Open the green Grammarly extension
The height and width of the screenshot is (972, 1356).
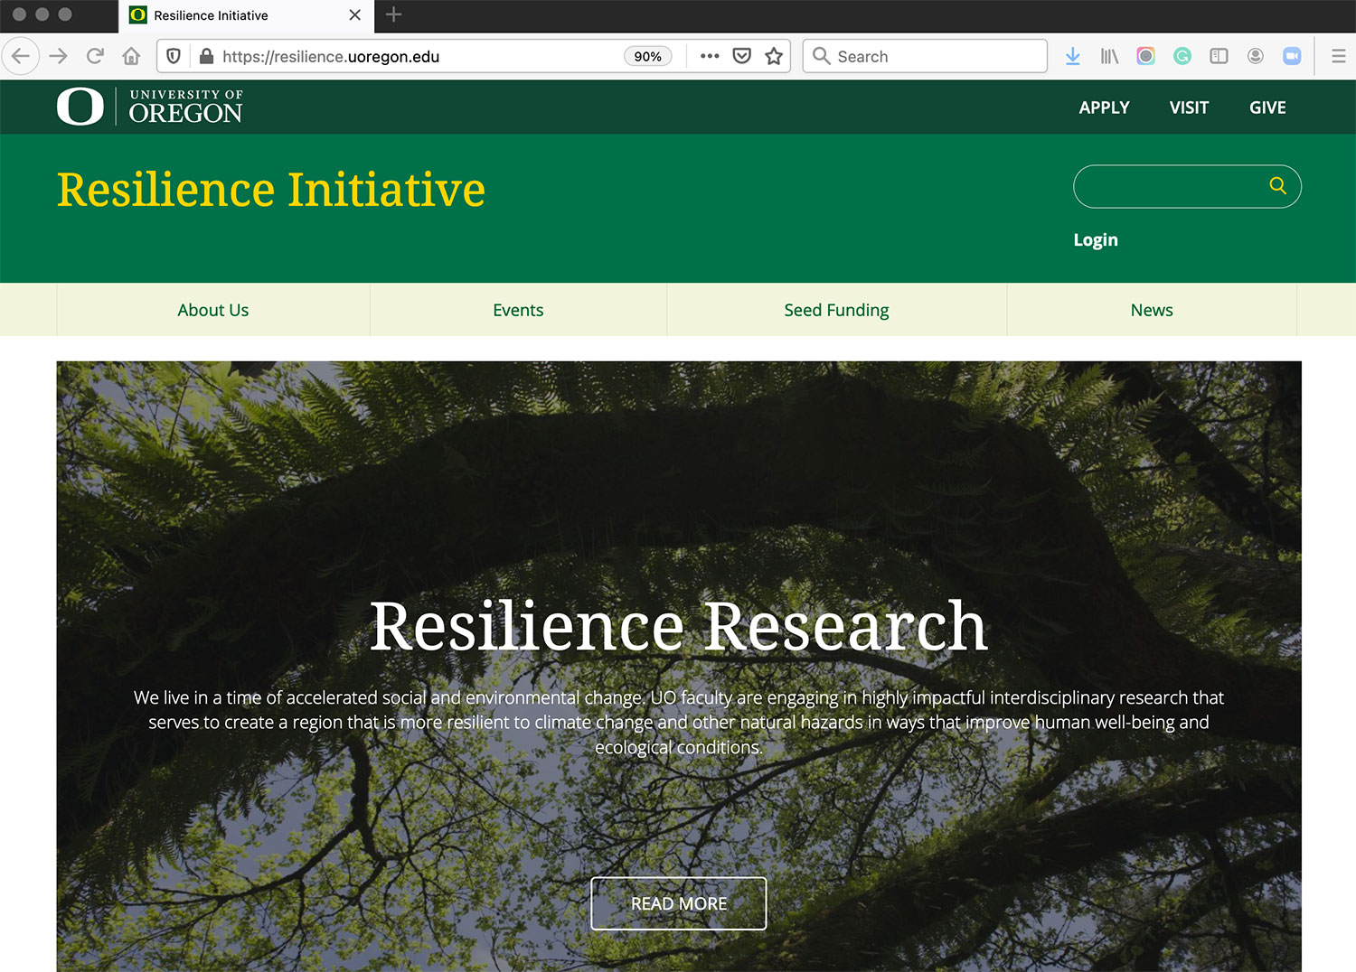click(x=1182, y=56)
